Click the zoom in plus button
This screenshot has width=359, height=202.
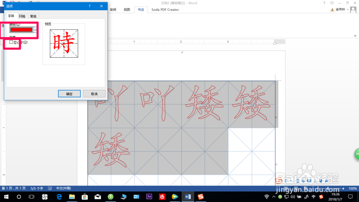(x=343, y=188)
